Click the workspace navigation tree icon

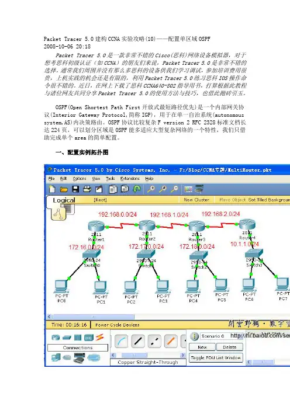(58, 214)
